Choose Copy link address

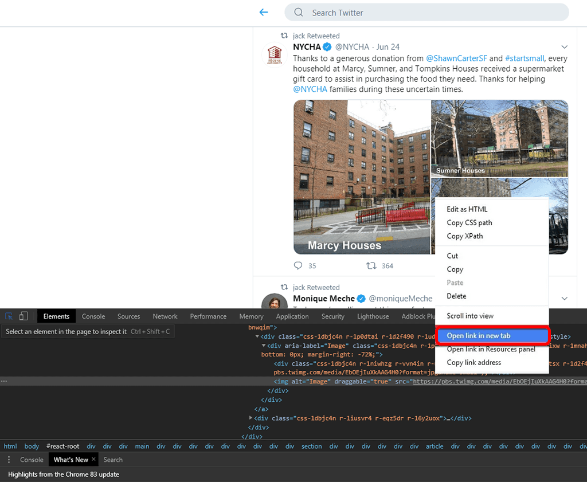click(492, 363)
